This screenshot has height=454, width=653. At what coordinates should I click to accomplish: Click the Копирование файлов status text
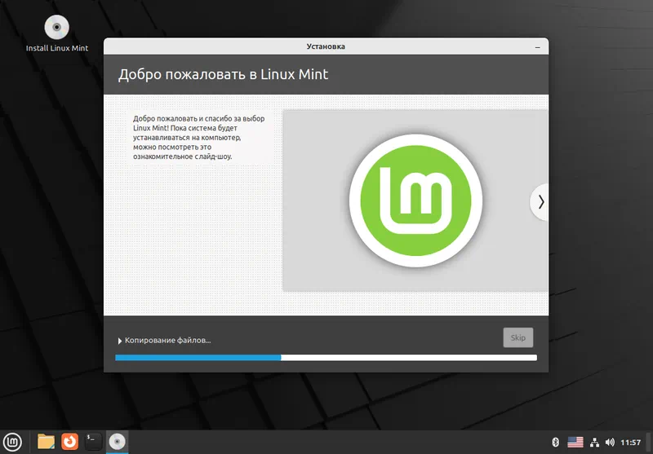click(168, 341)
